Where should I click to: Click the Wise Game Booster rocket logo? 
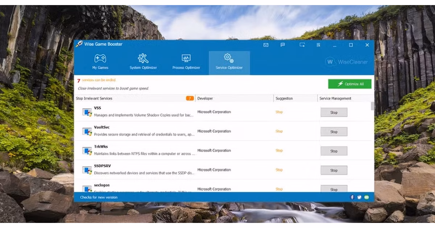pos(79,44)
